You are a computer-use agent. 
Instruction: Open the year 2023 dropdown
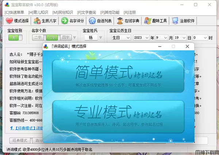[141, 38]
